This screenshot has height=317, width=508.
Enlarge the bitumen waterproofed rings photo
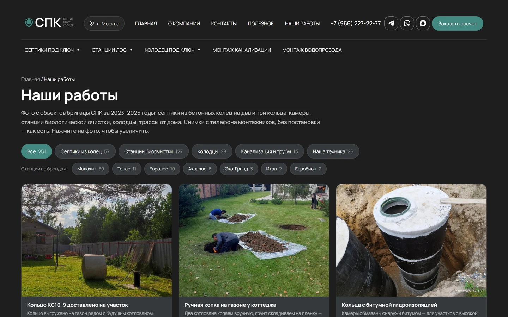click(x=411, y=240)
